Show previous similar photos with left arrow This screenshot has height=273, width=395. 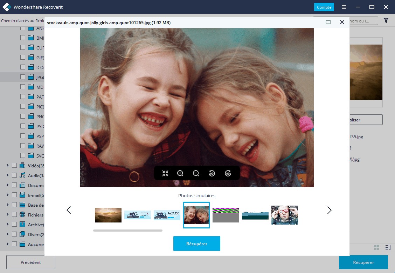point(69,210)
